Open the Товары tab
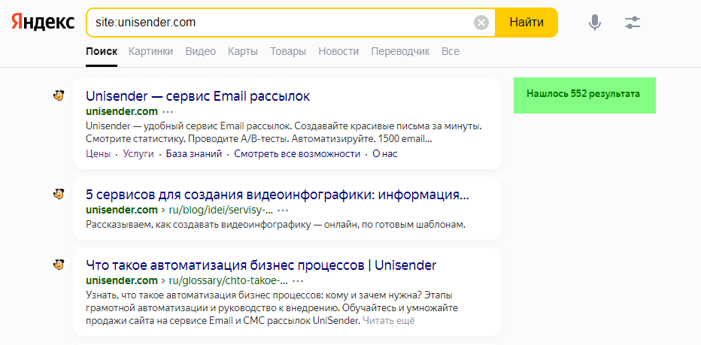The width and height of the screenshot is (701, 345). [x=288, y=51]
